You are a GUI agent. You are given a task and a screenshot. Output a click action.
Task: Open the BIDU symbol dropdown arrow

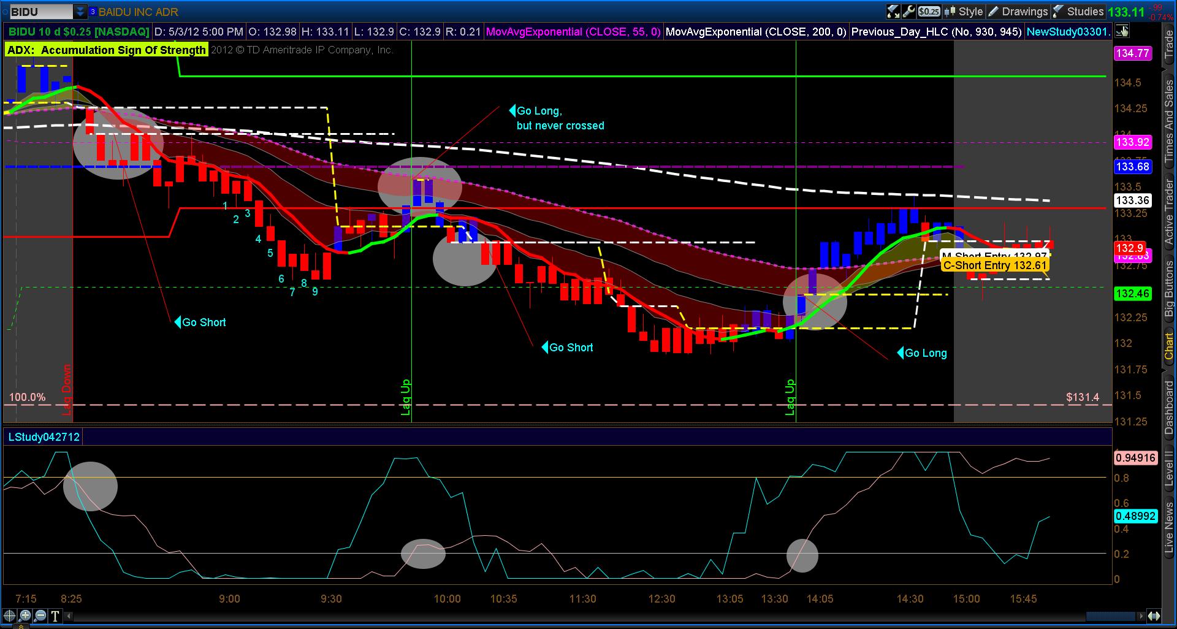coord(80,12)
